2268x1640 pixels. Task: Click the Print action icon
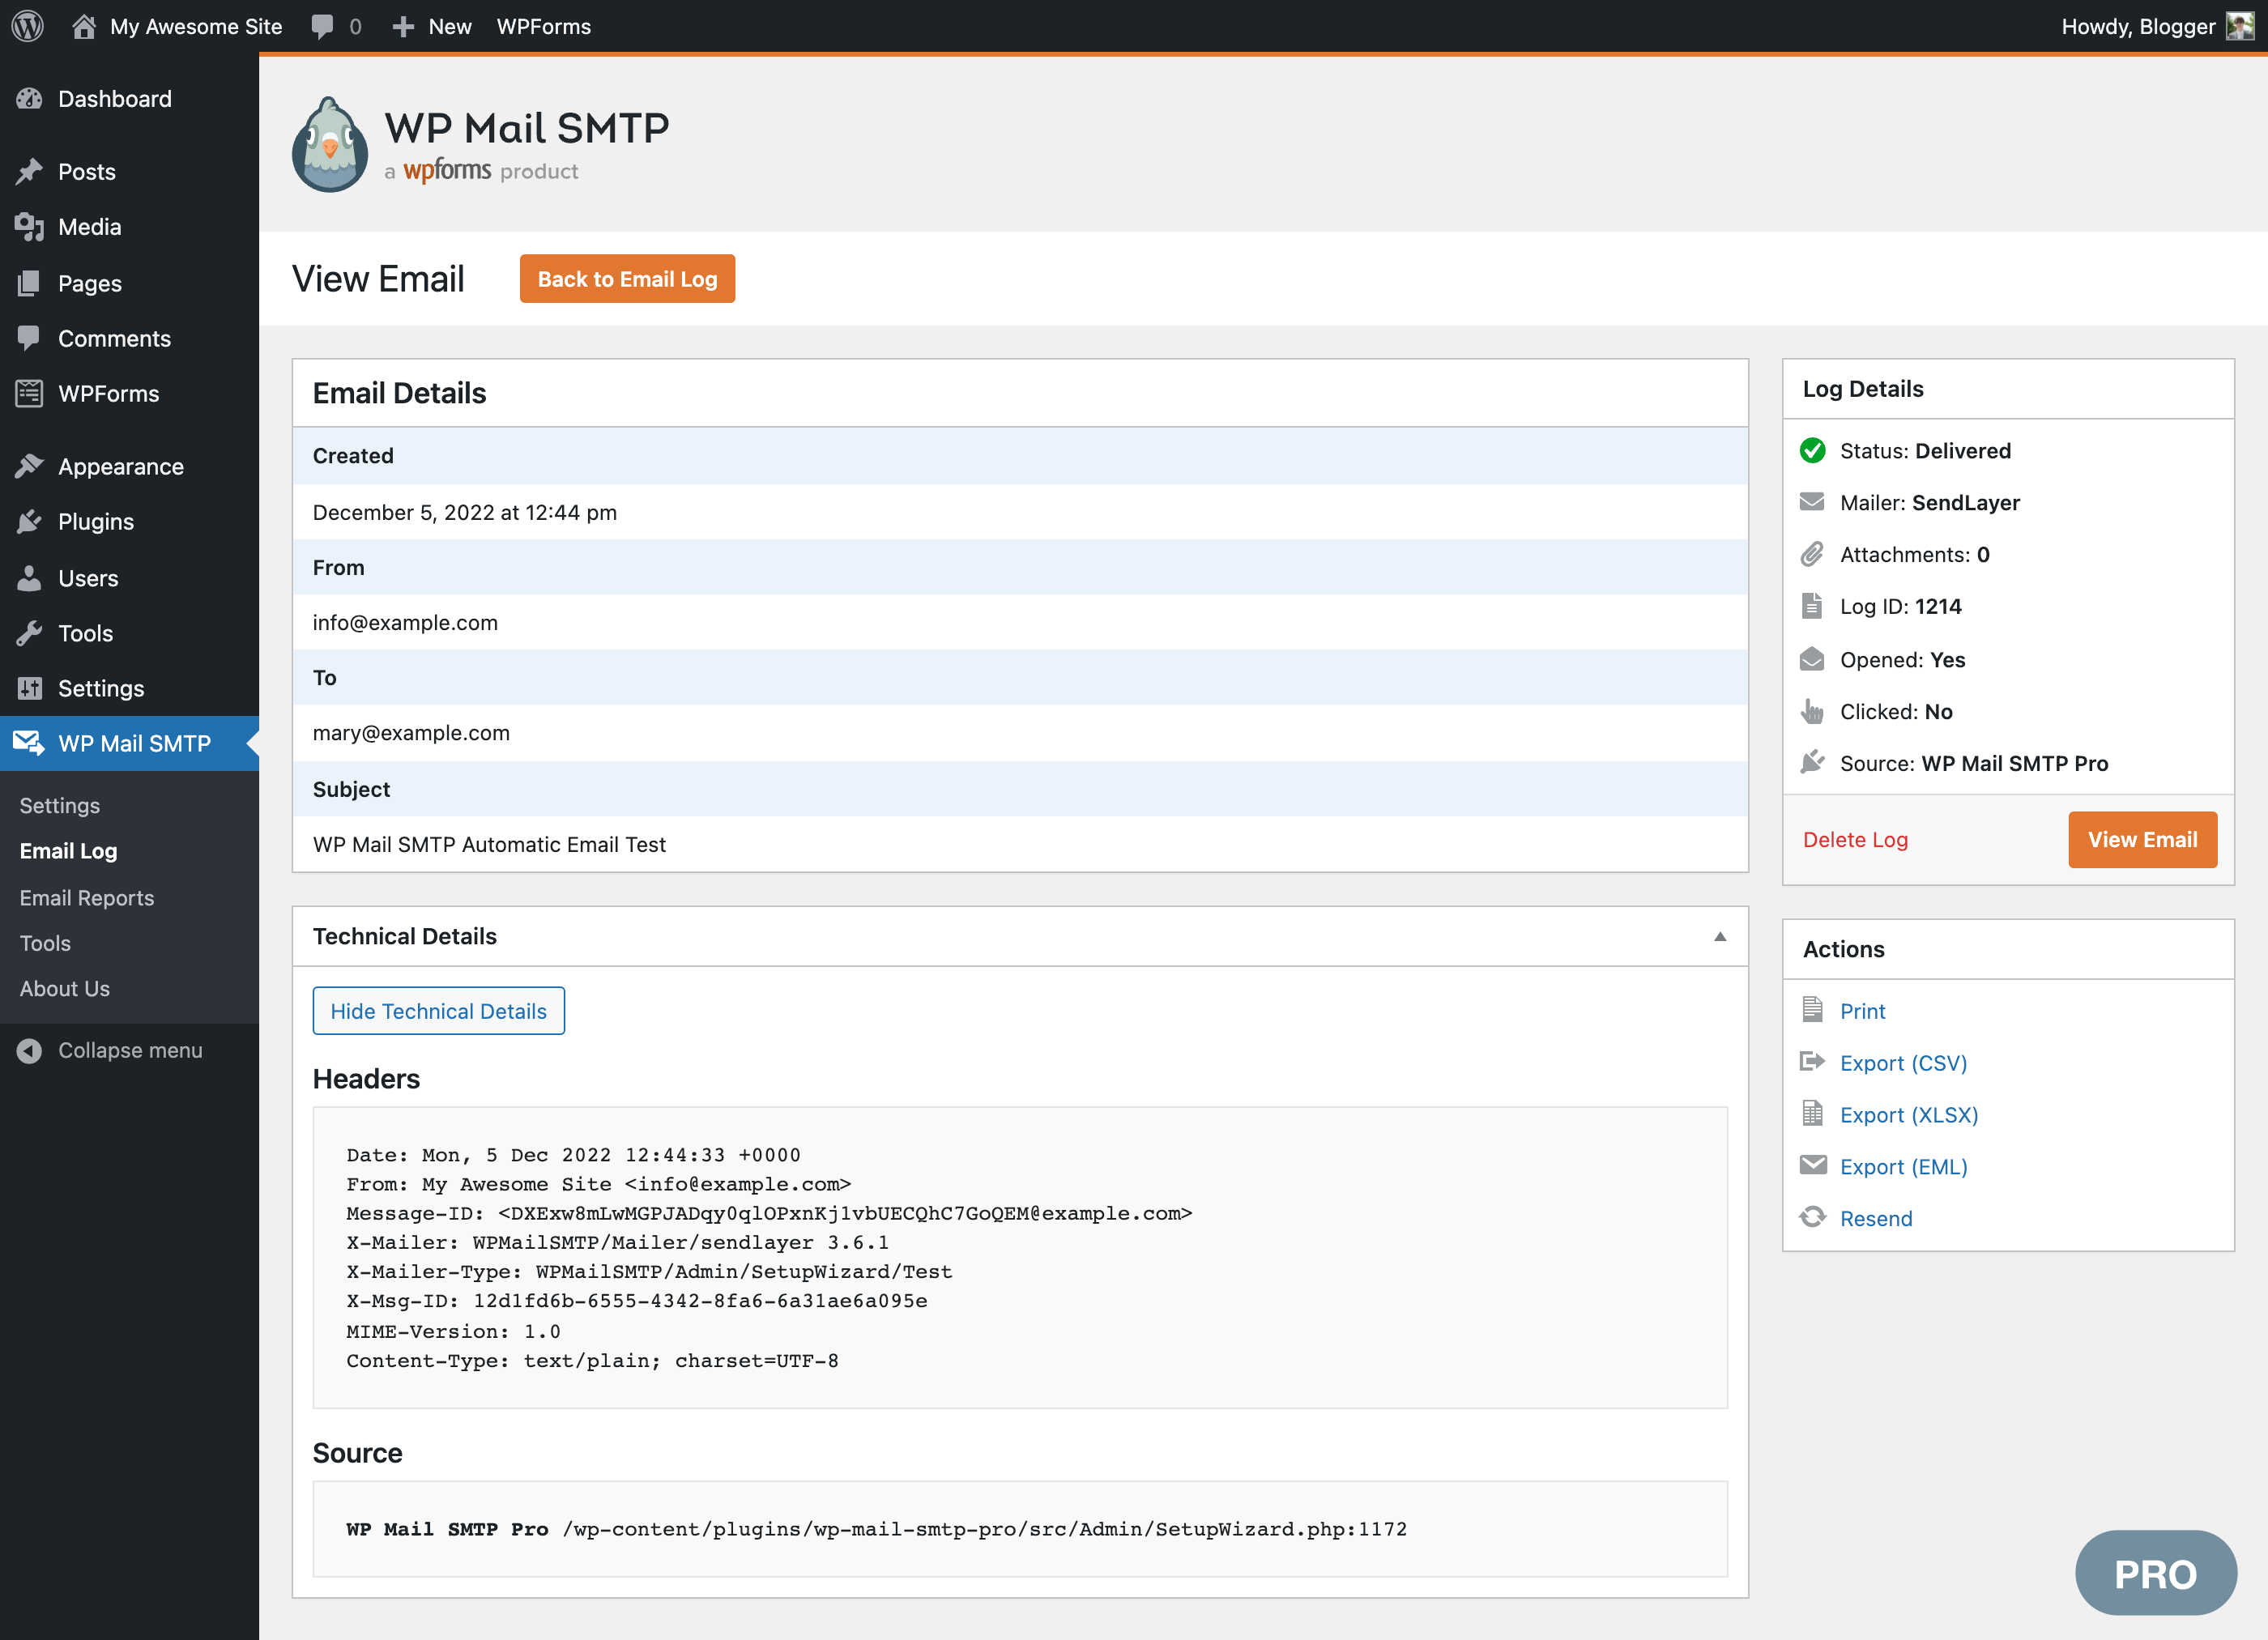click(1814, 1010)
